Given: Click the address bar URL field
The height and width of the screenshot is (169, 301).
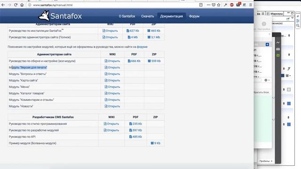Looking at the screenshot, I should coord(113,5).
